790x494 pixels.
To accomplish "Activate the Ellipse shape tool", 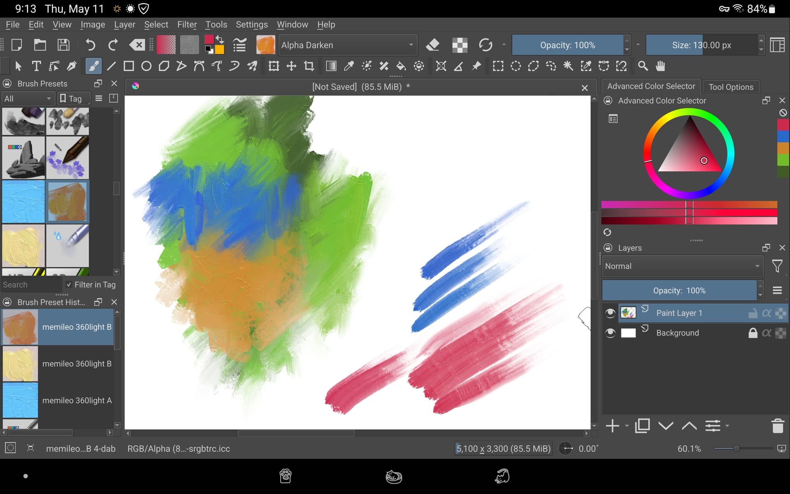I will pos(146,66).
